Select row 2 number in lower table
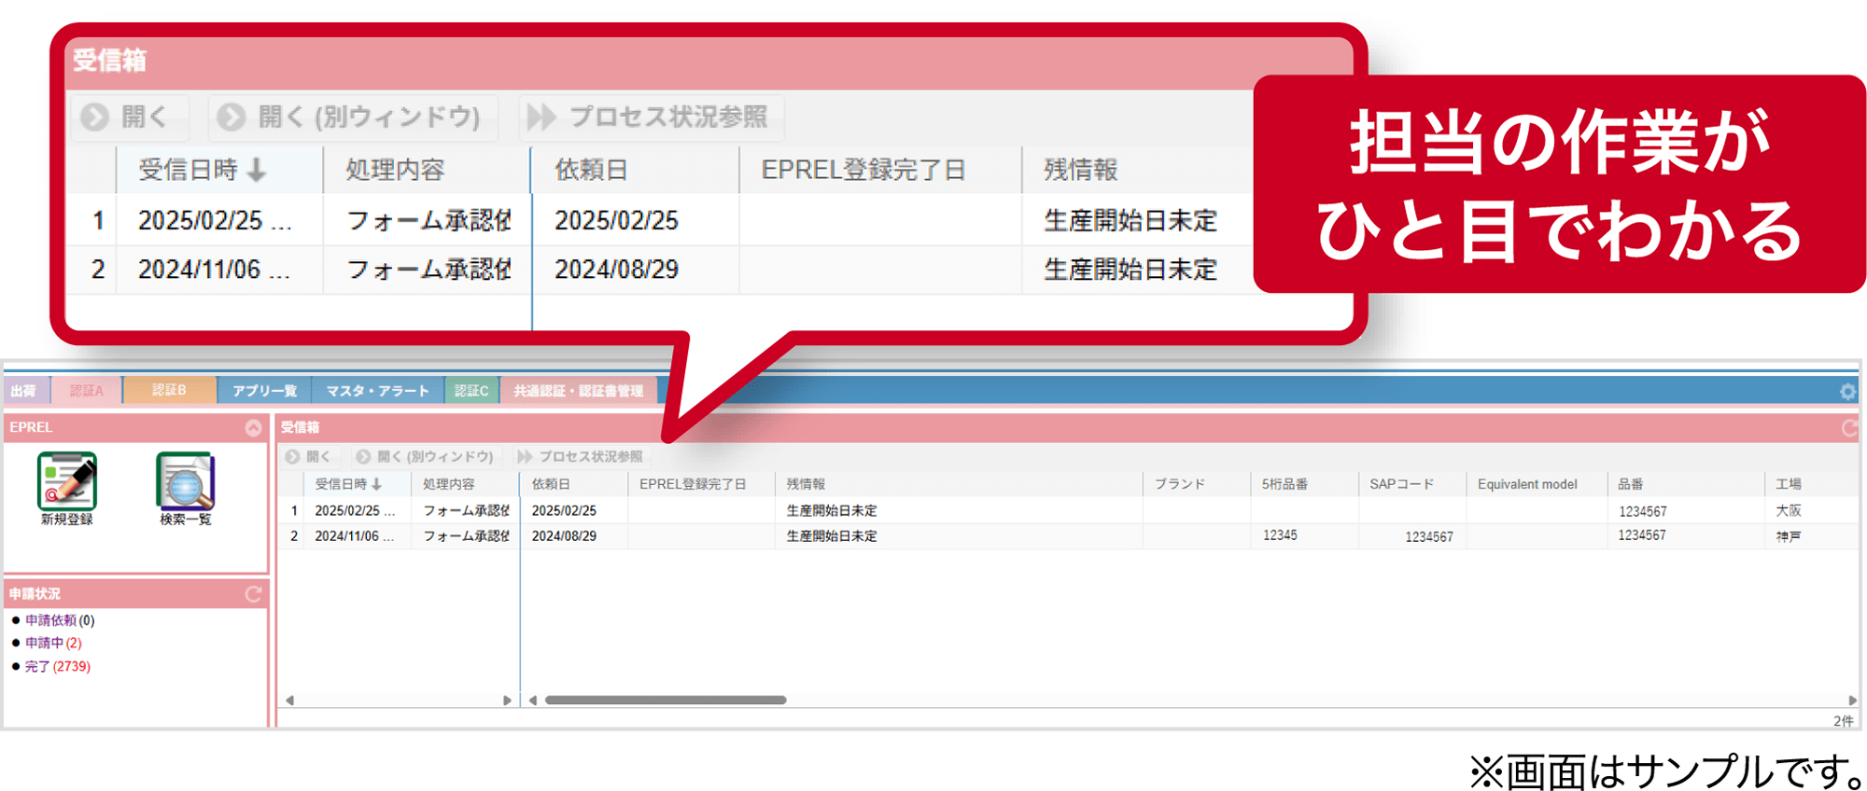Screen dimensions: 1867x791 pos(294,536)
